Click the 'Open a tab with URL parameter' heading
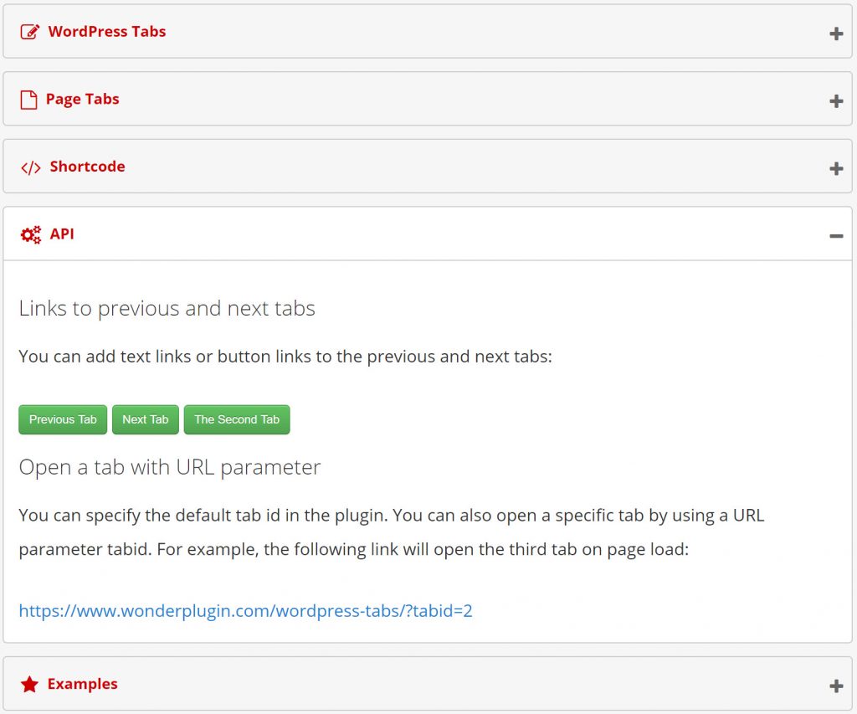This screenshot has height=714, width=857. point(170,467)
